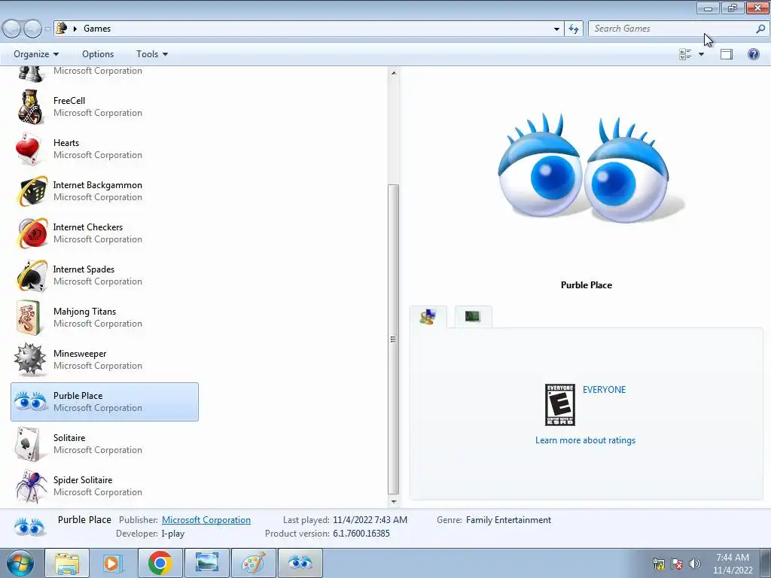Open Windows Explorer from taskbar
The image size is (771, 578).
tap(67, 563)
